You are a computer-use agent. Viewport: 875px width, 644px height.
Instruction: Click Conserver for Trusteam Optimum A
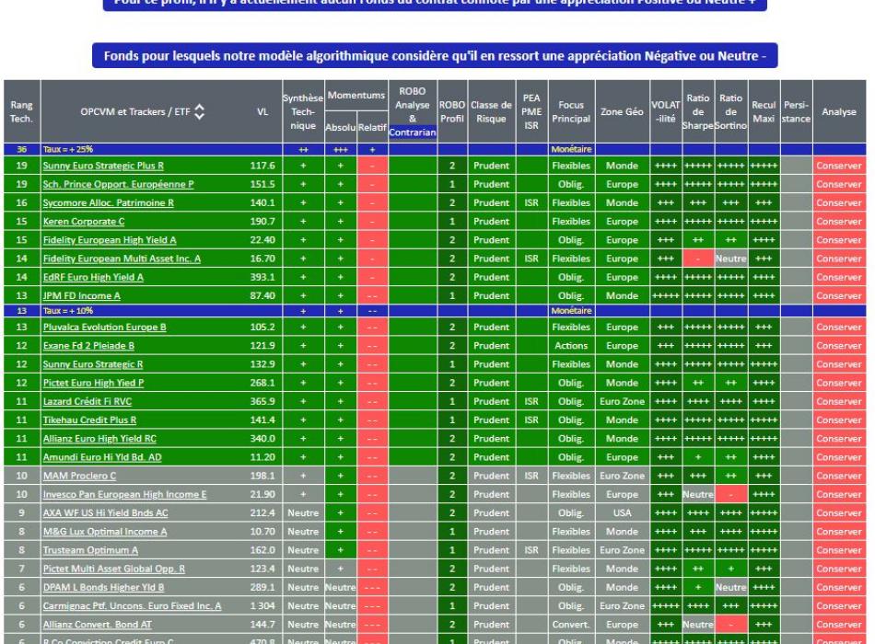tap(839, 550)
